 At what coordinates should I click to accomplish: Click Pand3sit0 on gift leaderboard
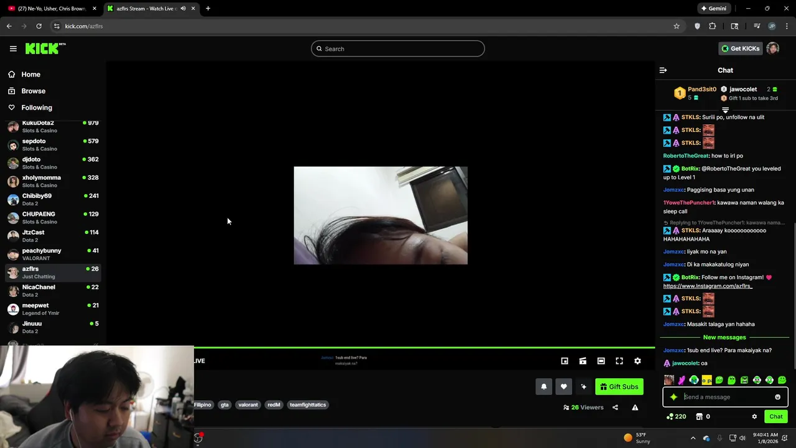pos(702,90)
